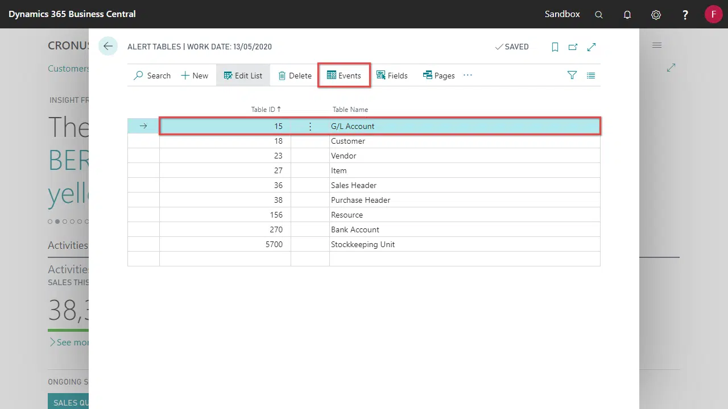Open the Fields action
This screenshot has height=409, width=728.
pyautogui.click(x=392, y=76)
